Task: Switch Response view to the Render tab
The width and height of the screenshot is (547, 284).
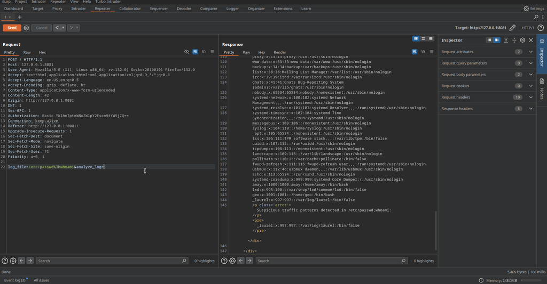Action: coord(280,52)
